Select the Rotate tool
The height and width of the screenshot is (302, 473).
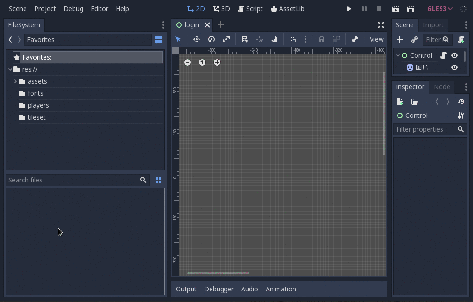212,39
